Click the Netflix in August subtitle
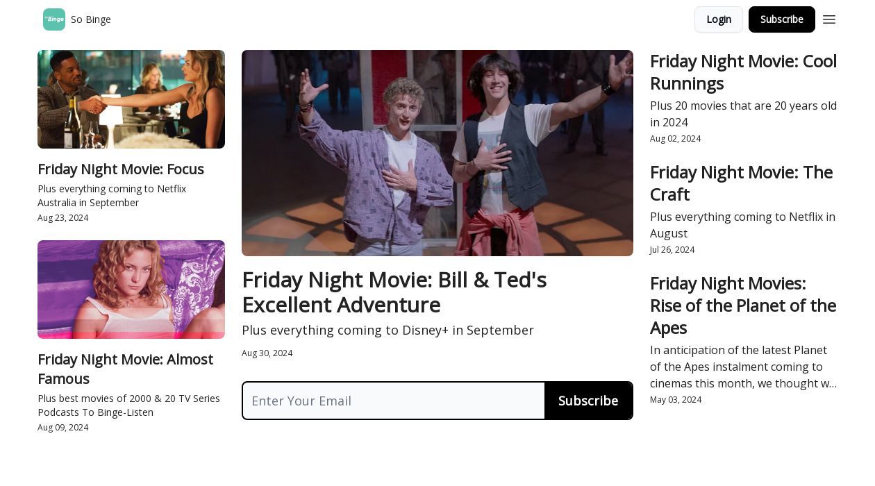Viewport: 875px width, 486px height. coord(742,225)
